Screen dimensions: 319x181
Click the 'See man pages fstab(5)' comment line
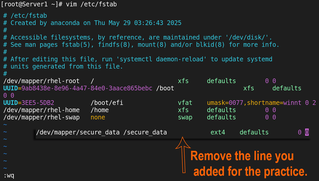141,45
